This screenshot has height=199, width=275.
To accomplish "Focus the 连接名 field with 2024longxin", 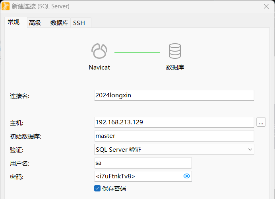I will 174,95.
